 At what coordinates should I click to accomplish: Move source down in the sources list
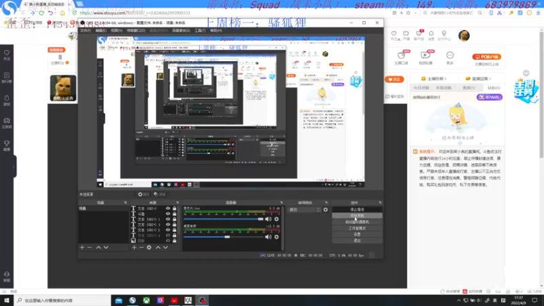coord(165,248)
